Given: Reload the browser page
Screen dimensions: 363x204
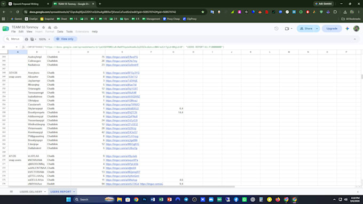Looking at the screenshot, I should [x=18, y=12].
